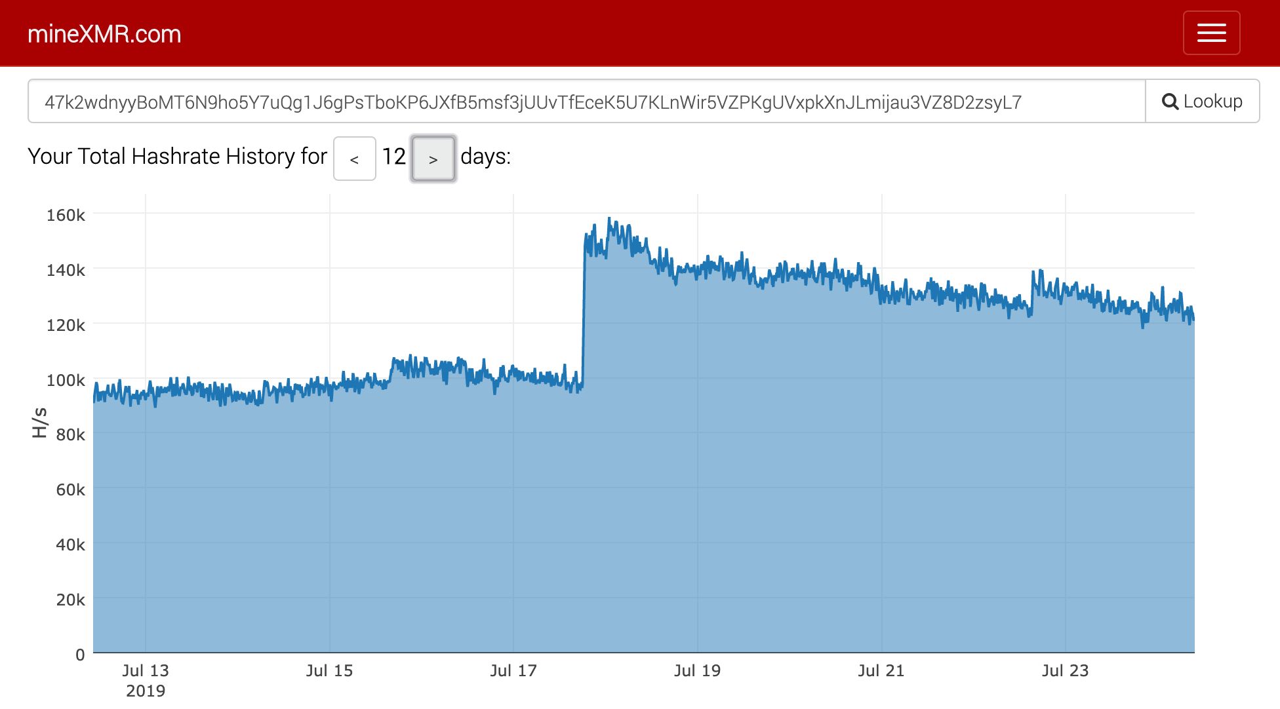
Task: Click the Jul 23 date label
Action: [x=1065, y=670]
